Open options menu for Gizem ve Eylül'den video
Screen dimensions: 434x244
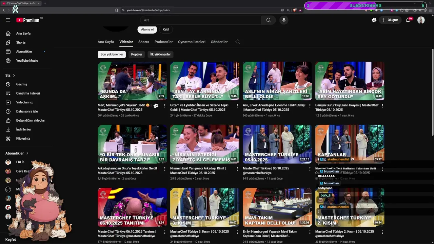point(237,106)
